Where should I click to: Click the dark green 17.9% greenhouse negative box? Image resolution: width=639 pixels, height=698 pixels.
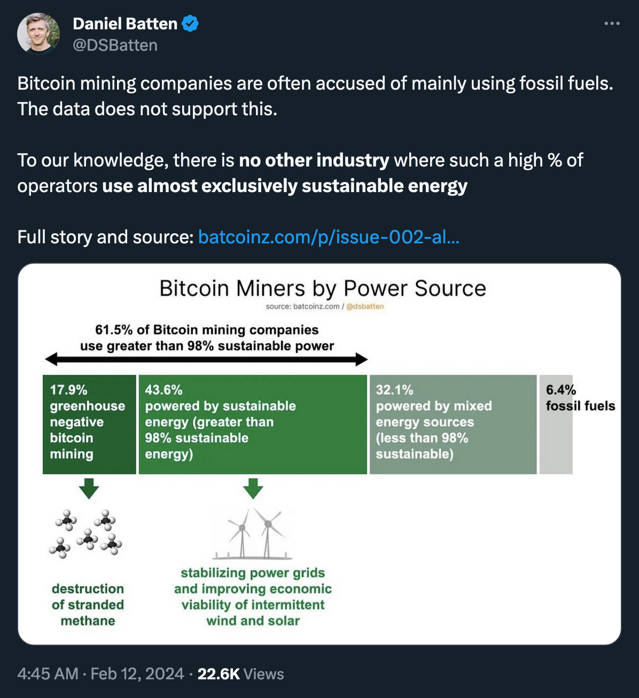(89, 424)
